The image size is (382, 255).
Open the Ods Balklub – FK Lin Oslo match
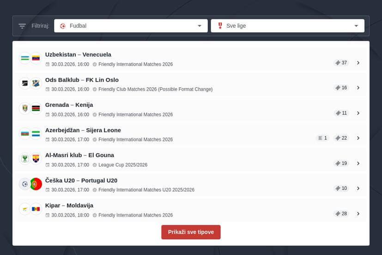(x=82, y=79)
